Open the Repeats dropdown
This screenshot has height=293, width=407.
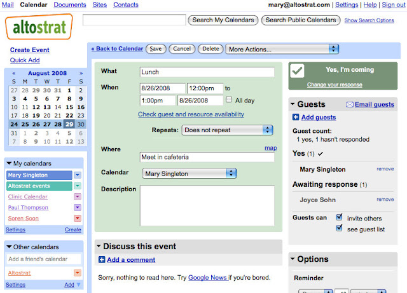[x=227, y=130]
